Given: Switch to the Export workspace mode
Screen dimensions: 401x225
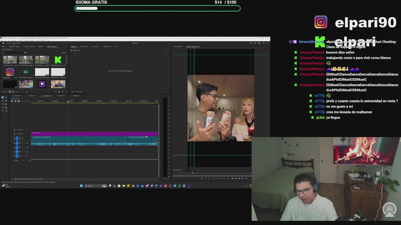Looking at the screenshot, I should [x=18, y=43].
